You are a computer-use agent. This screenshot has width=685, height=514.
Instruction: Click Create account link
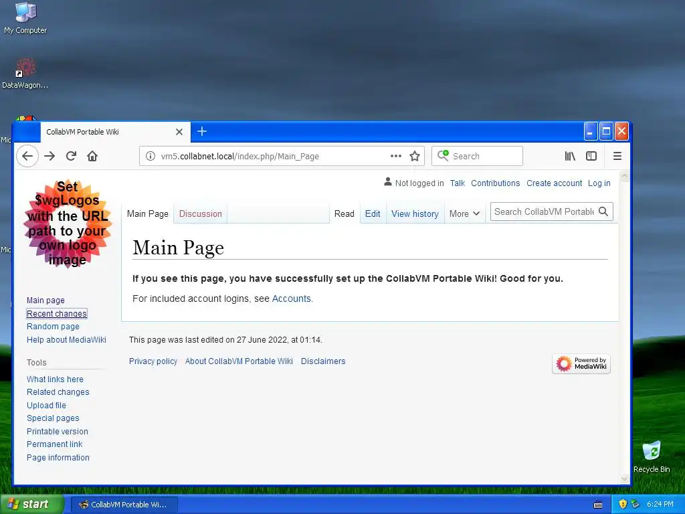coord(554,183)
